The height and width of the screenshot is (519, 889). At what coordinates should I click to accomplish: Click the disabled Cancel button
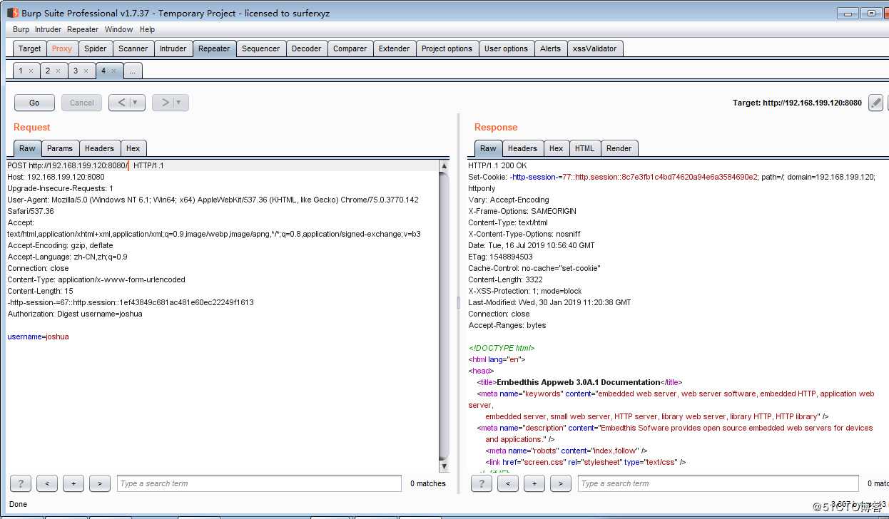pos(82,103)
